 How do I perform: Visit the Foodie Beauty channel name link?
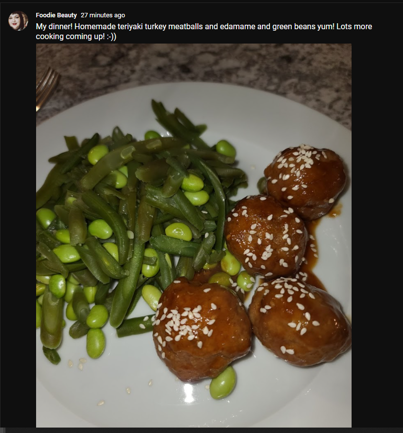point(56,15)
